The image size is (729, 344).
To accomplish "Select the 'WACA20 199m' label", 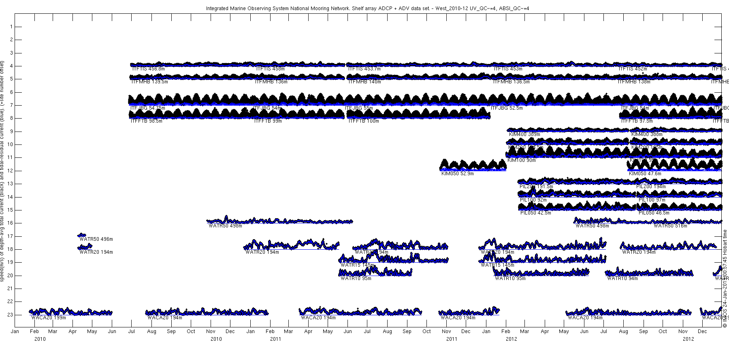I will pos(49,318).
